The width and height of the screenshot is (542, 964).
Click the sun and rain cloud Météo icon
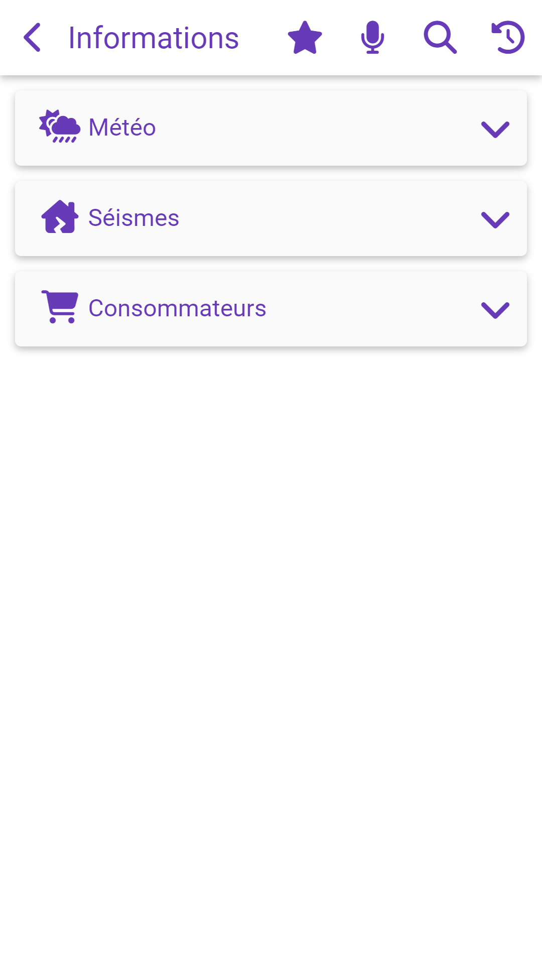60,127
